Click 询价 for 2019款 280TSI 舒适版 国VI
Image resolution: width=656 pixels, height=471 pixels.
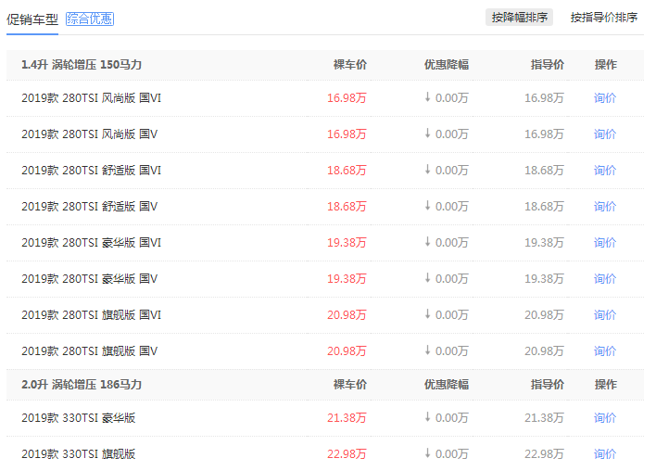coord(605,171)
